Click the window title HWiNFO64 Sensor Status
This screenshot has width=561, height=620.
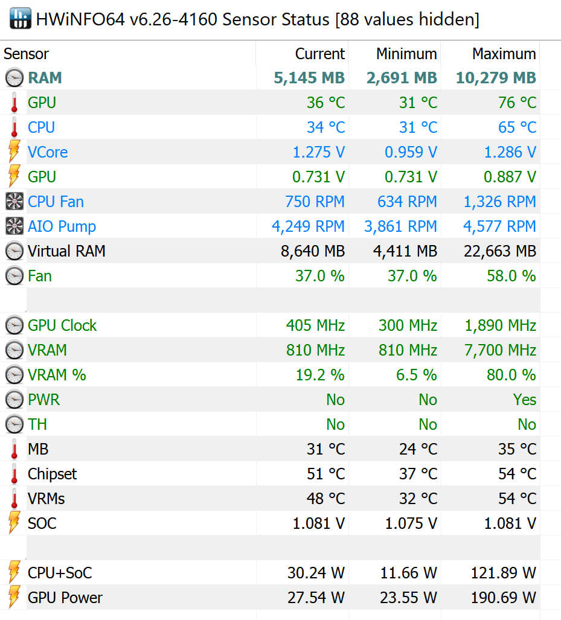point(258,19)
